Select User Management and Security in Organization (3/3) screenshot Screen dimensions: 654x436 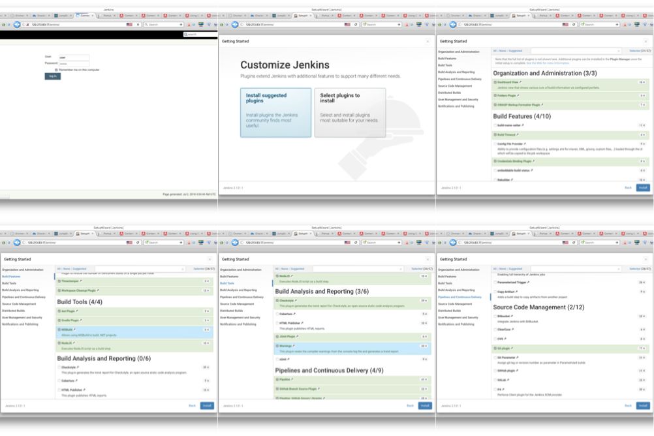[458, 99]
